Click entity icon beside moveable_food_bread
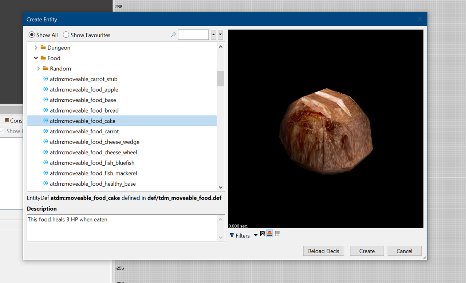This screenshot has width=466, height=283. [x=46, y=110]
